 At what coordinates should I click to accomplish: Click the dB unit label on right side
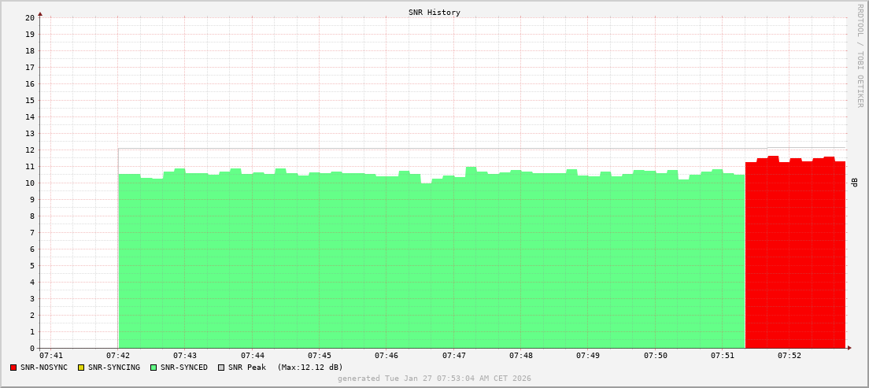tap(854, 183)
